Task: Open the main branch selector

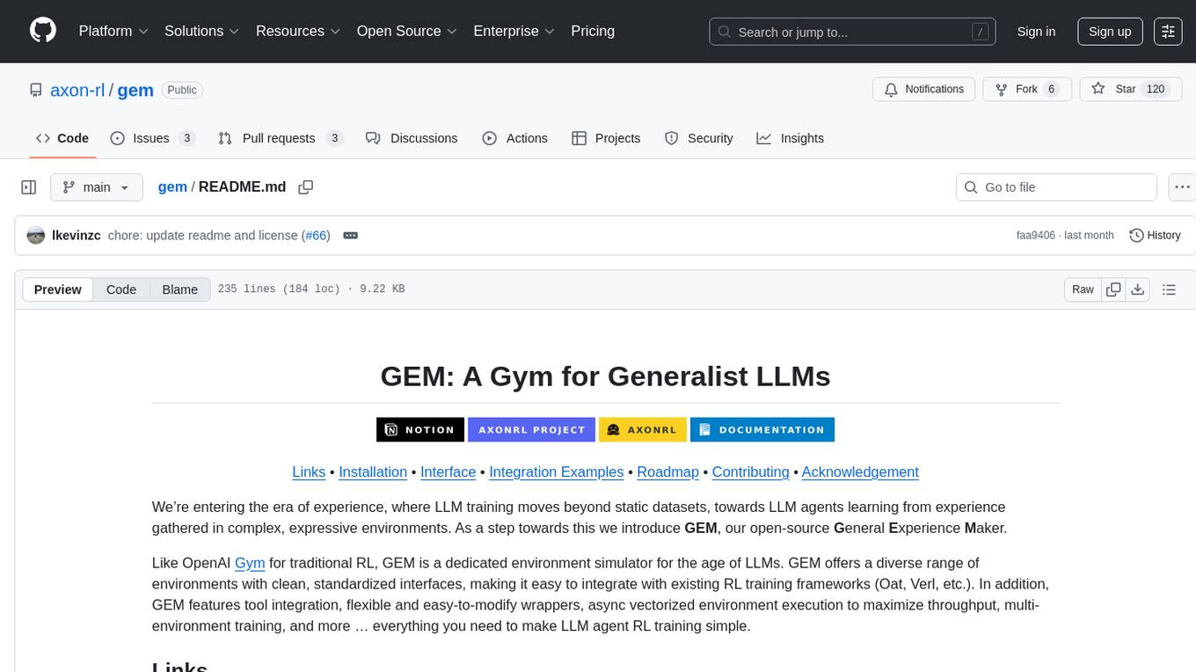Action: tap(96, 187)
